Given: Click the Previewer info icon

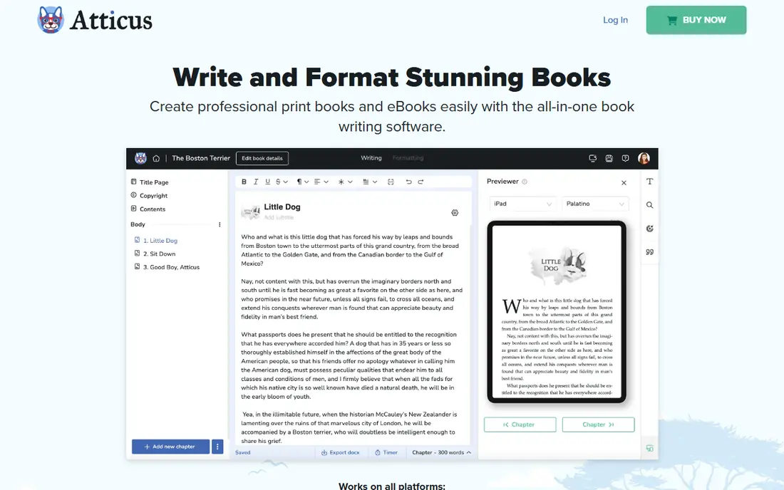Looking at the screenshot, I should click(x=525, y=182).
